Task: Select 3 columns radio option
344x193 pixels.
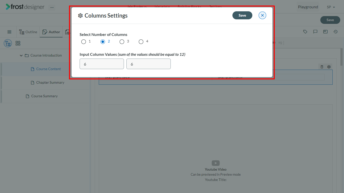Action: tap(122, 42)
